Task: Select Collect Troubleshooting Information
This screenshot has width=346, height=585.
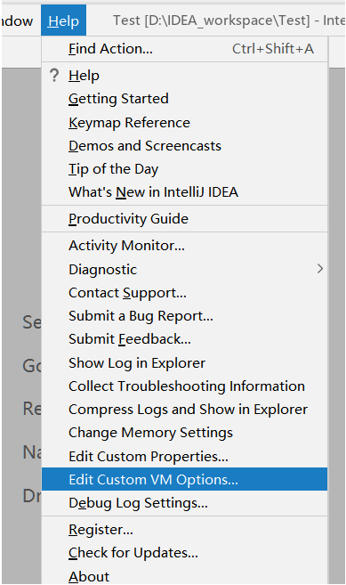Action: coord(184,386)
